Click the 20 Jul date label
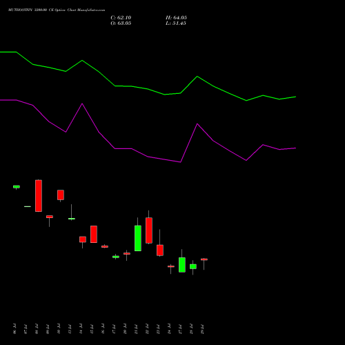This screenshot has height=345, width=345. (125, 329)
